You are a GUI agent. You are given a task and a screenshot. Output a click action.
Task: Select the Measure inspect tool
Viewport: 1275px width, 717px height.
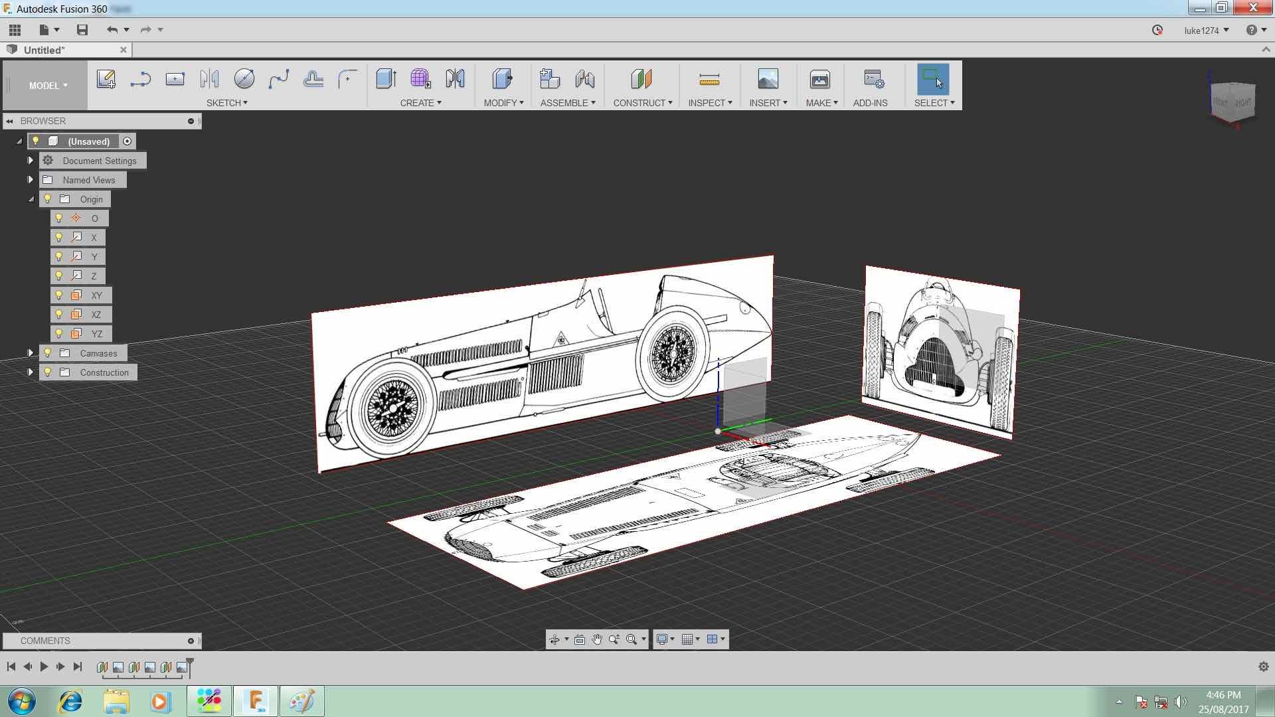[709, 79]
